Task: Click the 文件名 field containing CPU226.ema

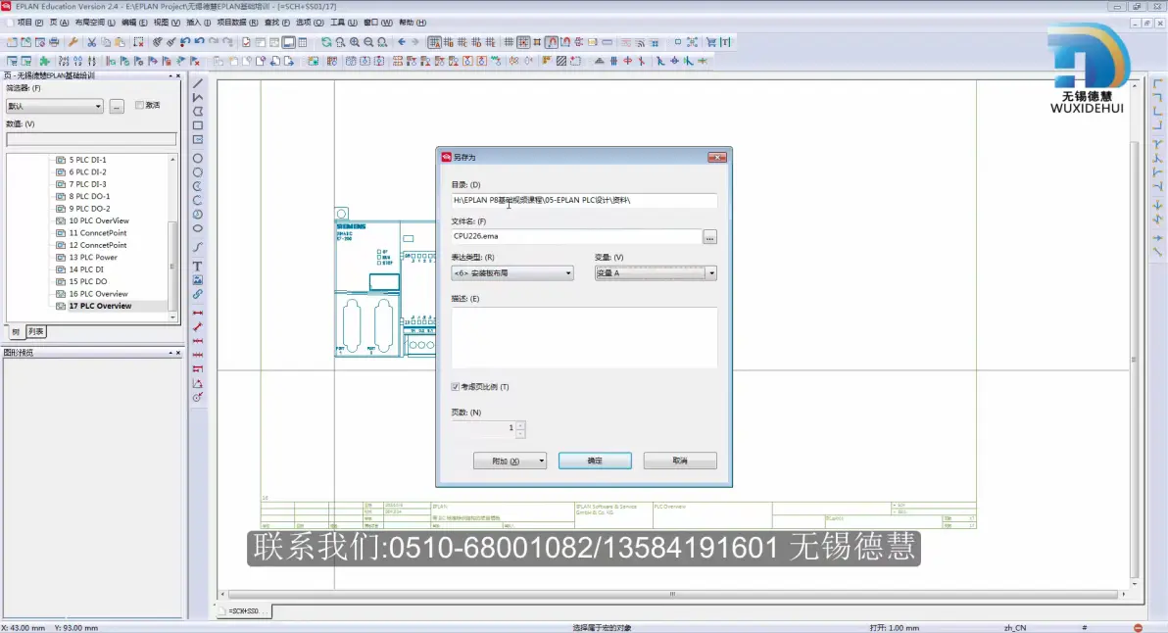Action: 576,237
